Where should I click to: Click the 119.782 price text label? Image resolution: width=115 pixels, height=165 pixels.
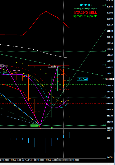pos(16,70)
